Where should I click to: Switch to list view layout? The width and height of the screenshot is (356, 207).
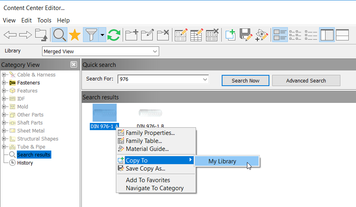[295, 35]
